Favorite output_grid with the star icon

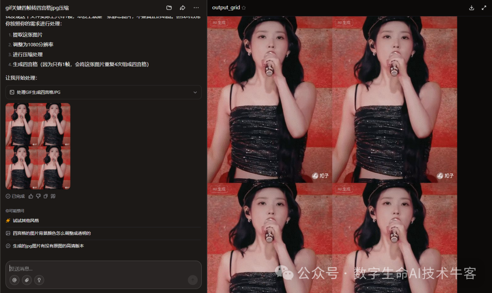[x=244, y=8]
